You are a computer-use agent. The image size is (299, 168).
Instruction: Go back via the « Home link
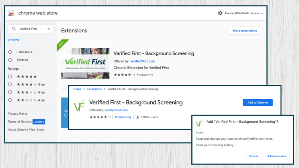tap(13, 40)
